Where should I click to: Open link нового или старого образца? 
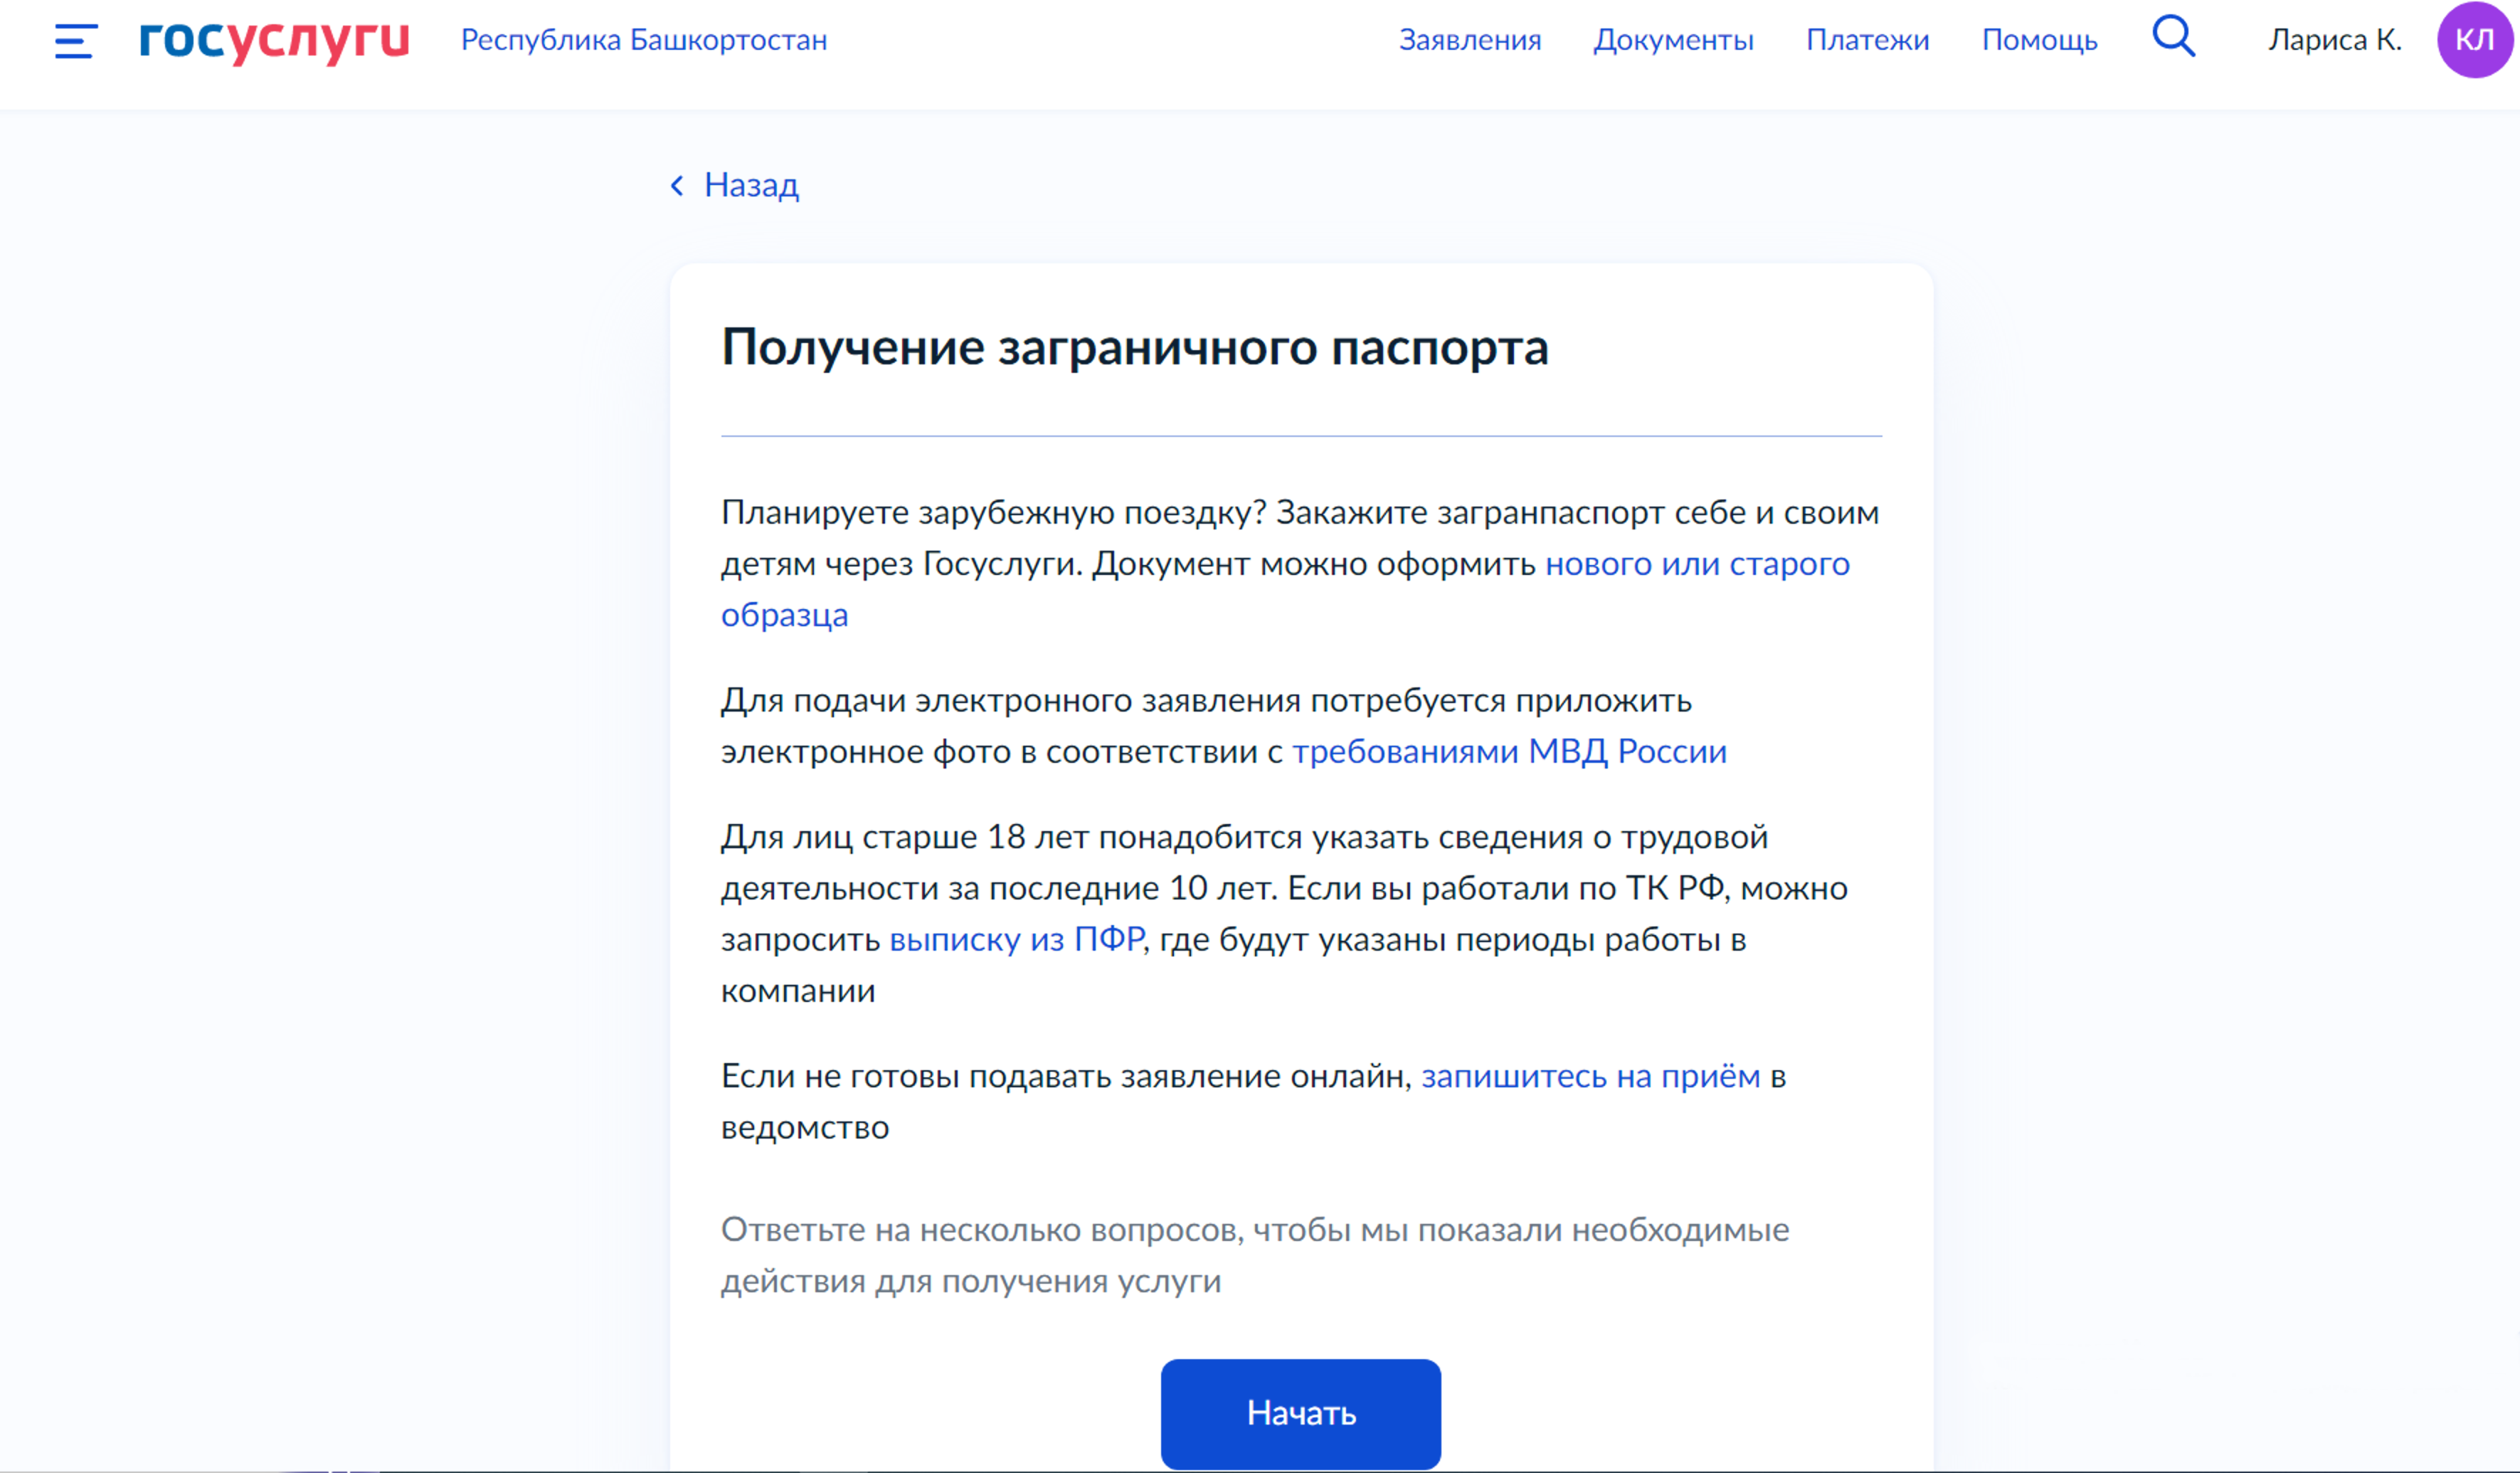(1697, 564)
